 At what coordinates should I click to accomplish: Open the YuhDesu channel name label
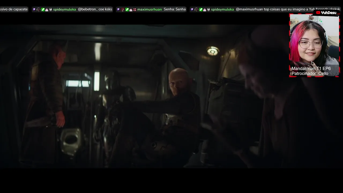[329, 13]
